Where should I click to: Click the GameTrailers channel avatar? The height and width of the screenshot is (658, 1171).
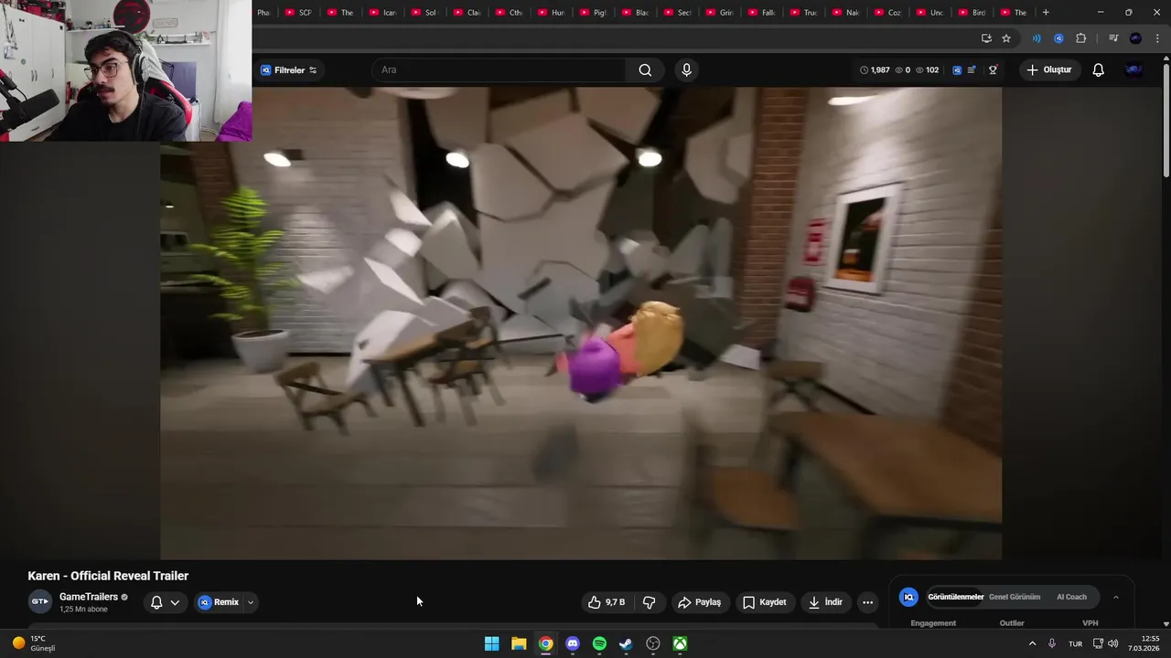coord(39,601)
